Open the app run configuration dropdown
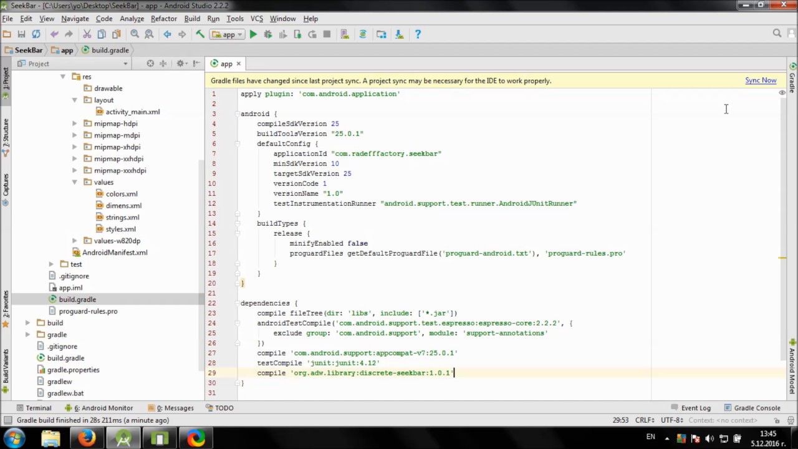Screen dimensions: 798x449 point(227,34)
